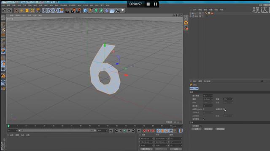Viewport: 270px width, 151px height.
Task: Jump to the start of the animation
Action: coord(111,130)
